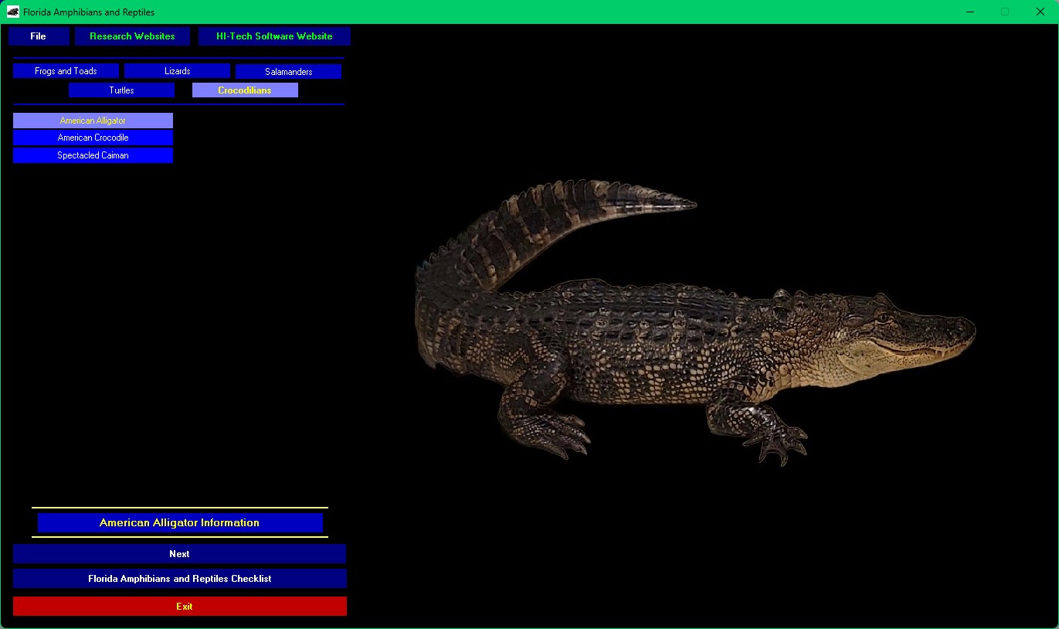1059x629 pixels.
Task: Visit the HI-Tech Software Website
Action: (274, 36)
